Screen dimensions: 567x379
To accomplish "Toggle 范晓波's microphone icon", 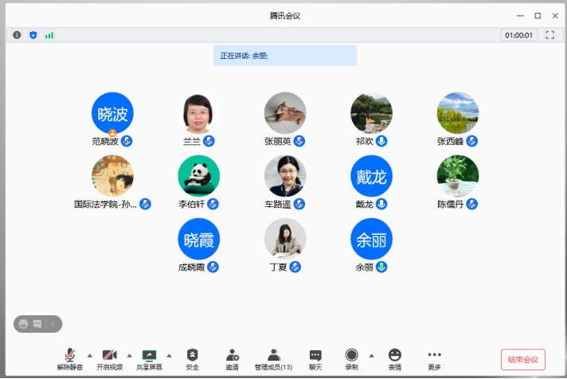I will (x=127, y=141).
